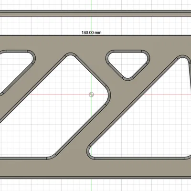Select the thin horizontal bar at top
This screenshot has height=191, width=191.
pos(95,13)
